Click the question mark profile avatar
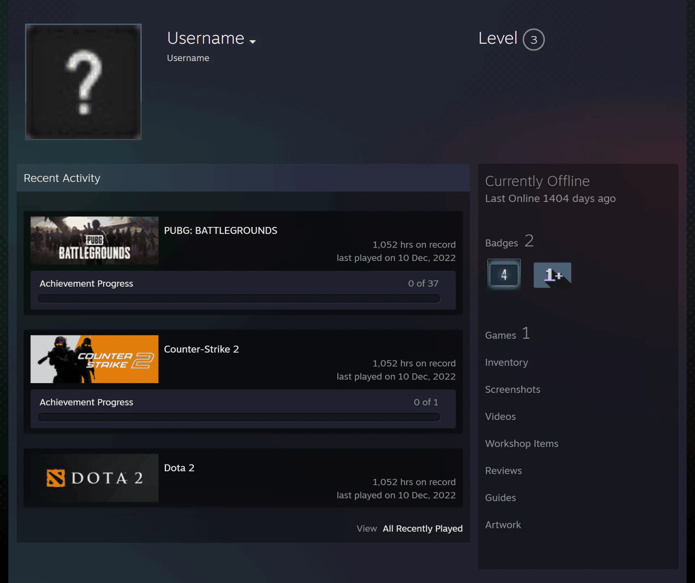The image size is (695, 583). (x=83, y=82)
